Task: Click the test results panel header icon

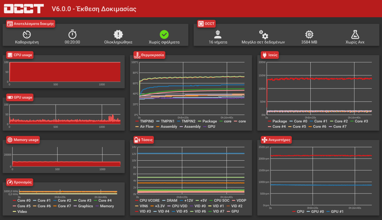Action: click(10, 24)
